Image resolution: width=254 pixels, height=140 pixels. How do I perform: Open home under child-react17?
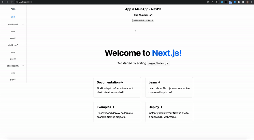pyautogui.click(x=13, y=73)
